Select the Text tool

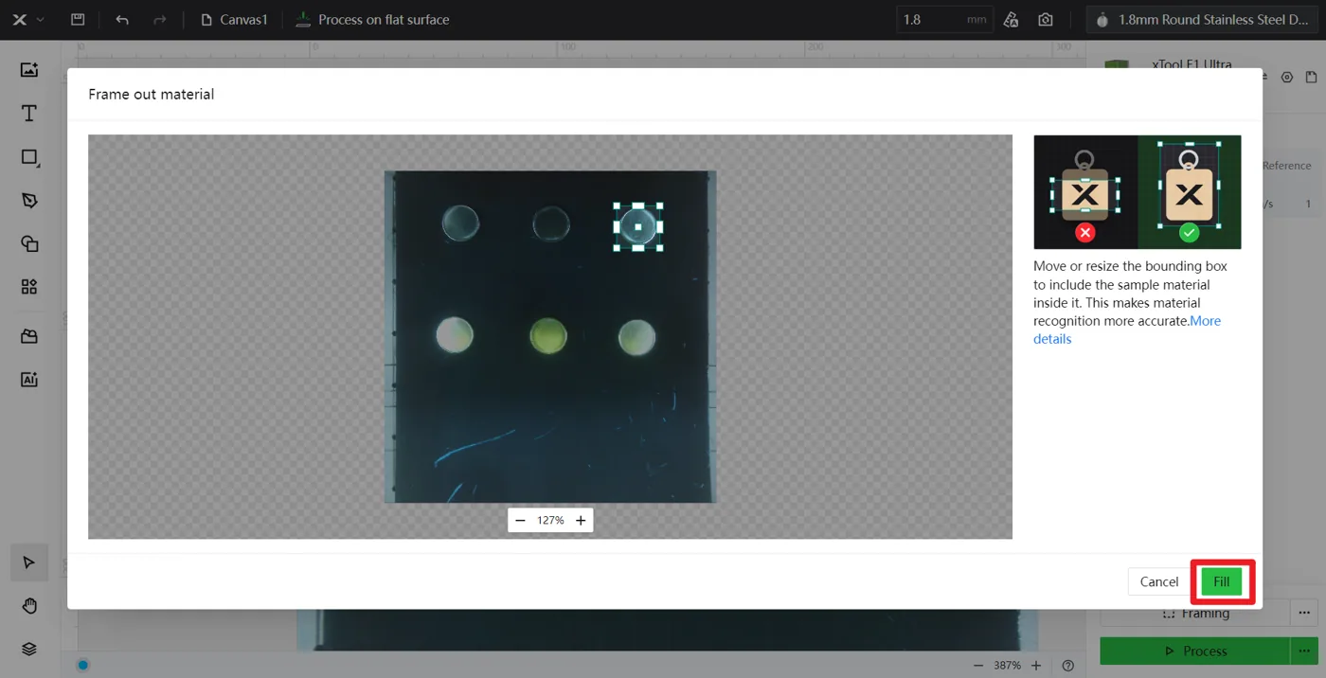point(29,114)
